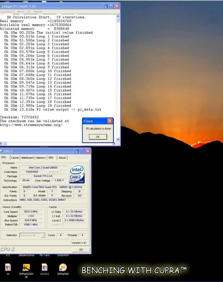Click OK in the Finish dialog
This screenshot has width=223, height=282.
[98, 137]
